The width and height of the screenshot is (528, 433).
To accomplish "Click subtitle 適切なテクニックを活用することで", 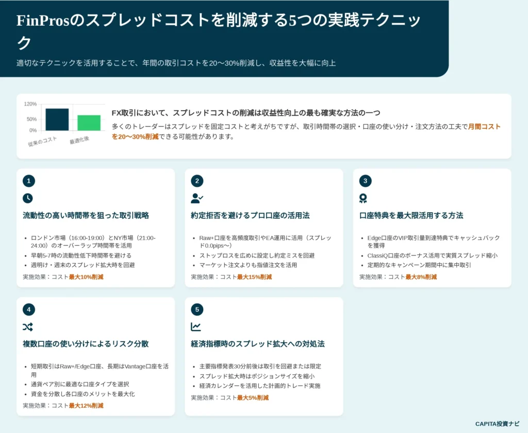I will 176,63.
